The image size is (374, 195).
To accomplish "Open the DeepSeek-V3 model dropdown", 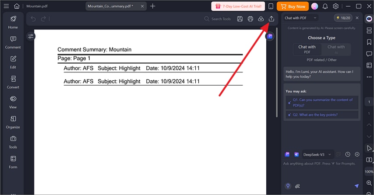I will 318,154.
